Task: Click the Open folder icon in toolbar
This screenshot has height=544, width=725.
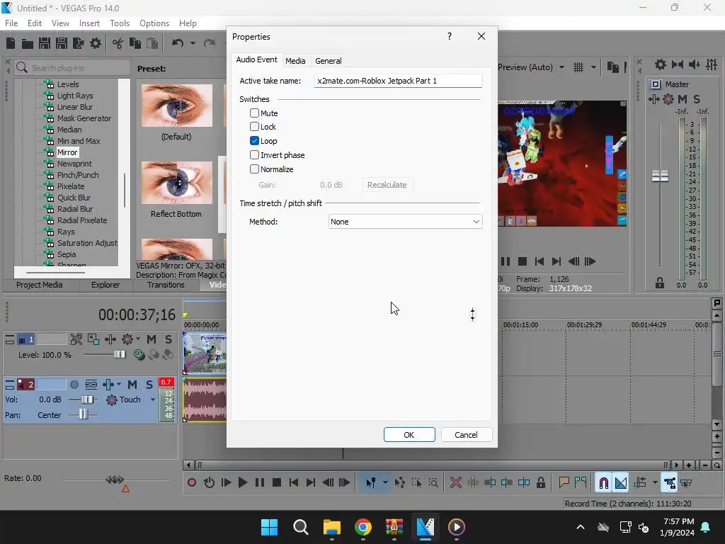Action: tap(28, 43)
